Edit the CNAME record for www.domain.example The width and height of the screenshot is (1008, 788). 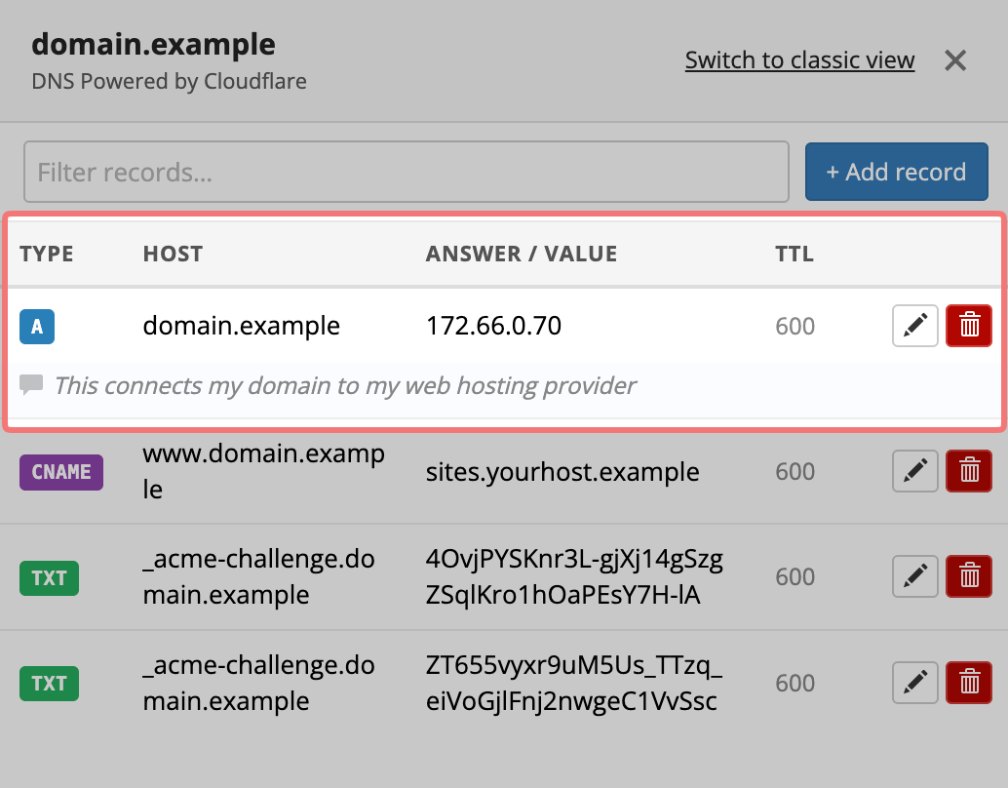pos(915,472)
